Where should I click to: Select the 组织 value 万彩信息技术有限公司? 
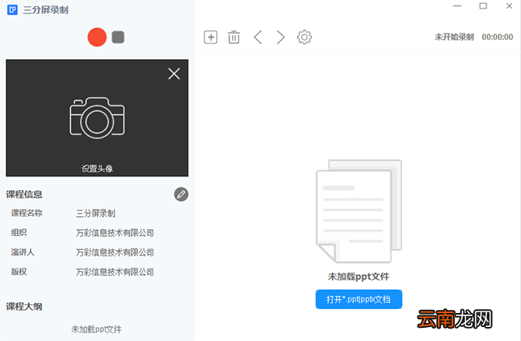(115, 233)
